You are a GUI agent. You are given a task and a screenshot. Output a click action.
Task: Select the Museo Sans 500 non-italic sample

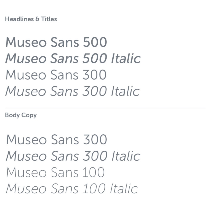tap(56, 43)
